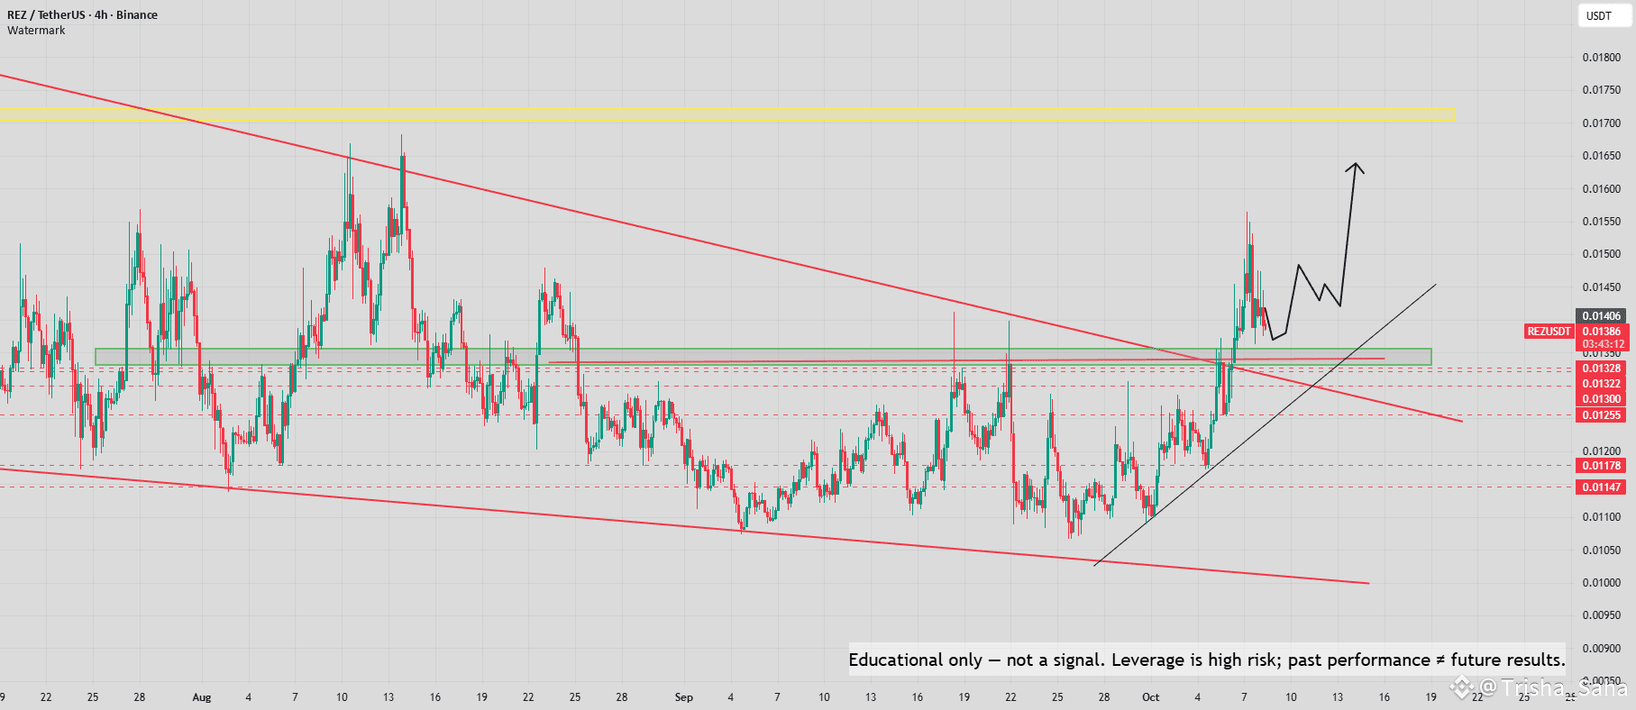
Task: Click the 0.01147 red price level tag
Action: pos(1602,487)
